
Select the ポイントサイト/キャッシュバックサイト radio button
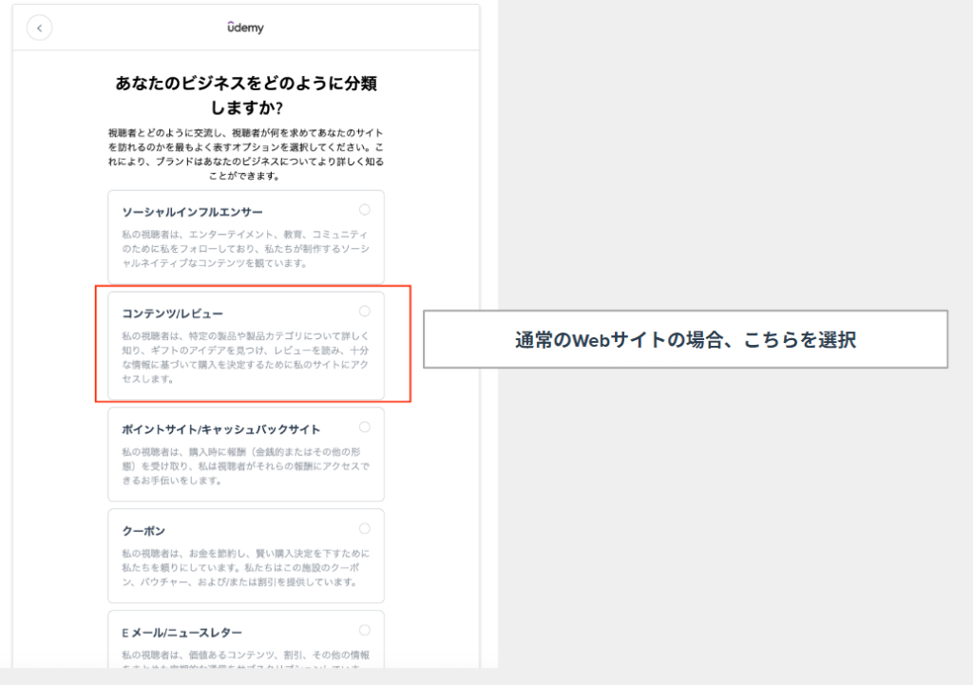(x=365, y=428)
